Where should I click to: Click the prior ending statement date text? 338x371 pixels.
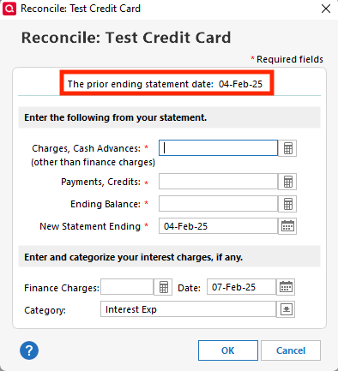pos(165,84)
